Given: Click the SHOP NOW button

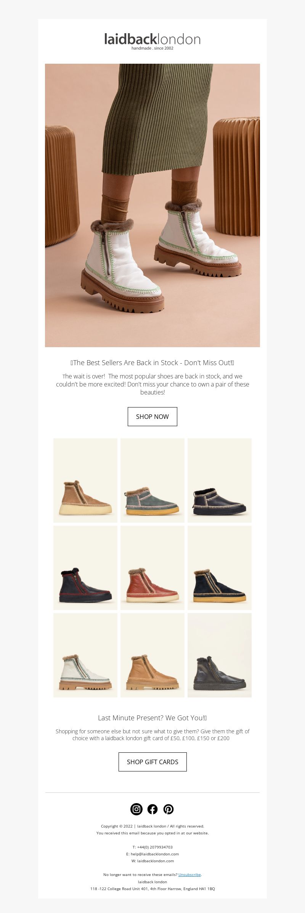Looking at the screenshot, I should (152, 416).
